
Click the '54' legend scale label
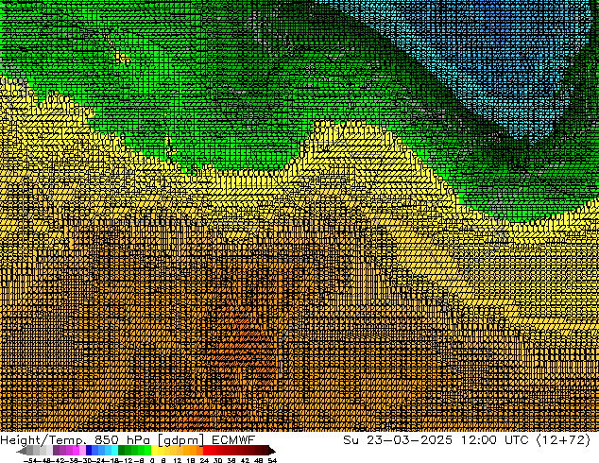click(x=272, y=460)
